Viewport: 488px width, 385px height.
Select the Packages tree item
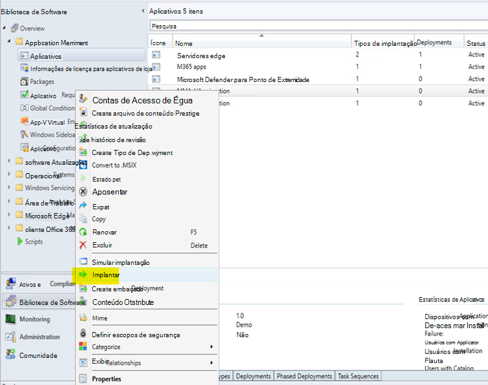coord(42,82)
